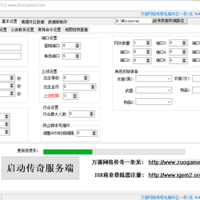Click the 传奇服务端路径 folder icon button
Screen dimensions: 200x200
(x=169, y=21)
